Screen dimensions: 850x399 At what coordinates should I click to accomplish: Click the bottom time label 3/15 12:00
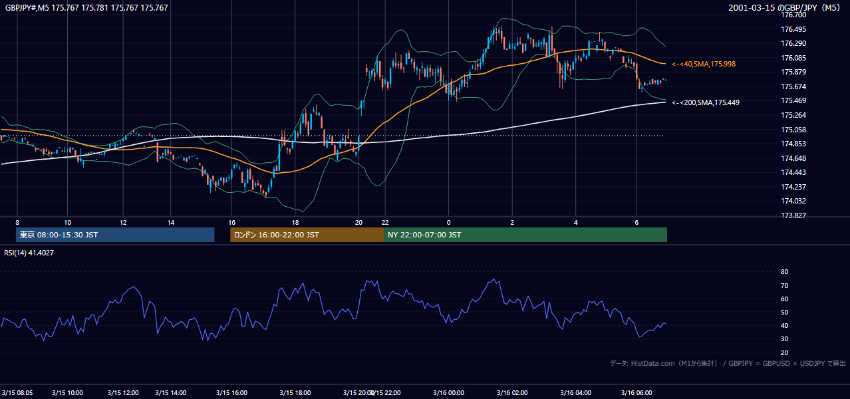(123, 392)
